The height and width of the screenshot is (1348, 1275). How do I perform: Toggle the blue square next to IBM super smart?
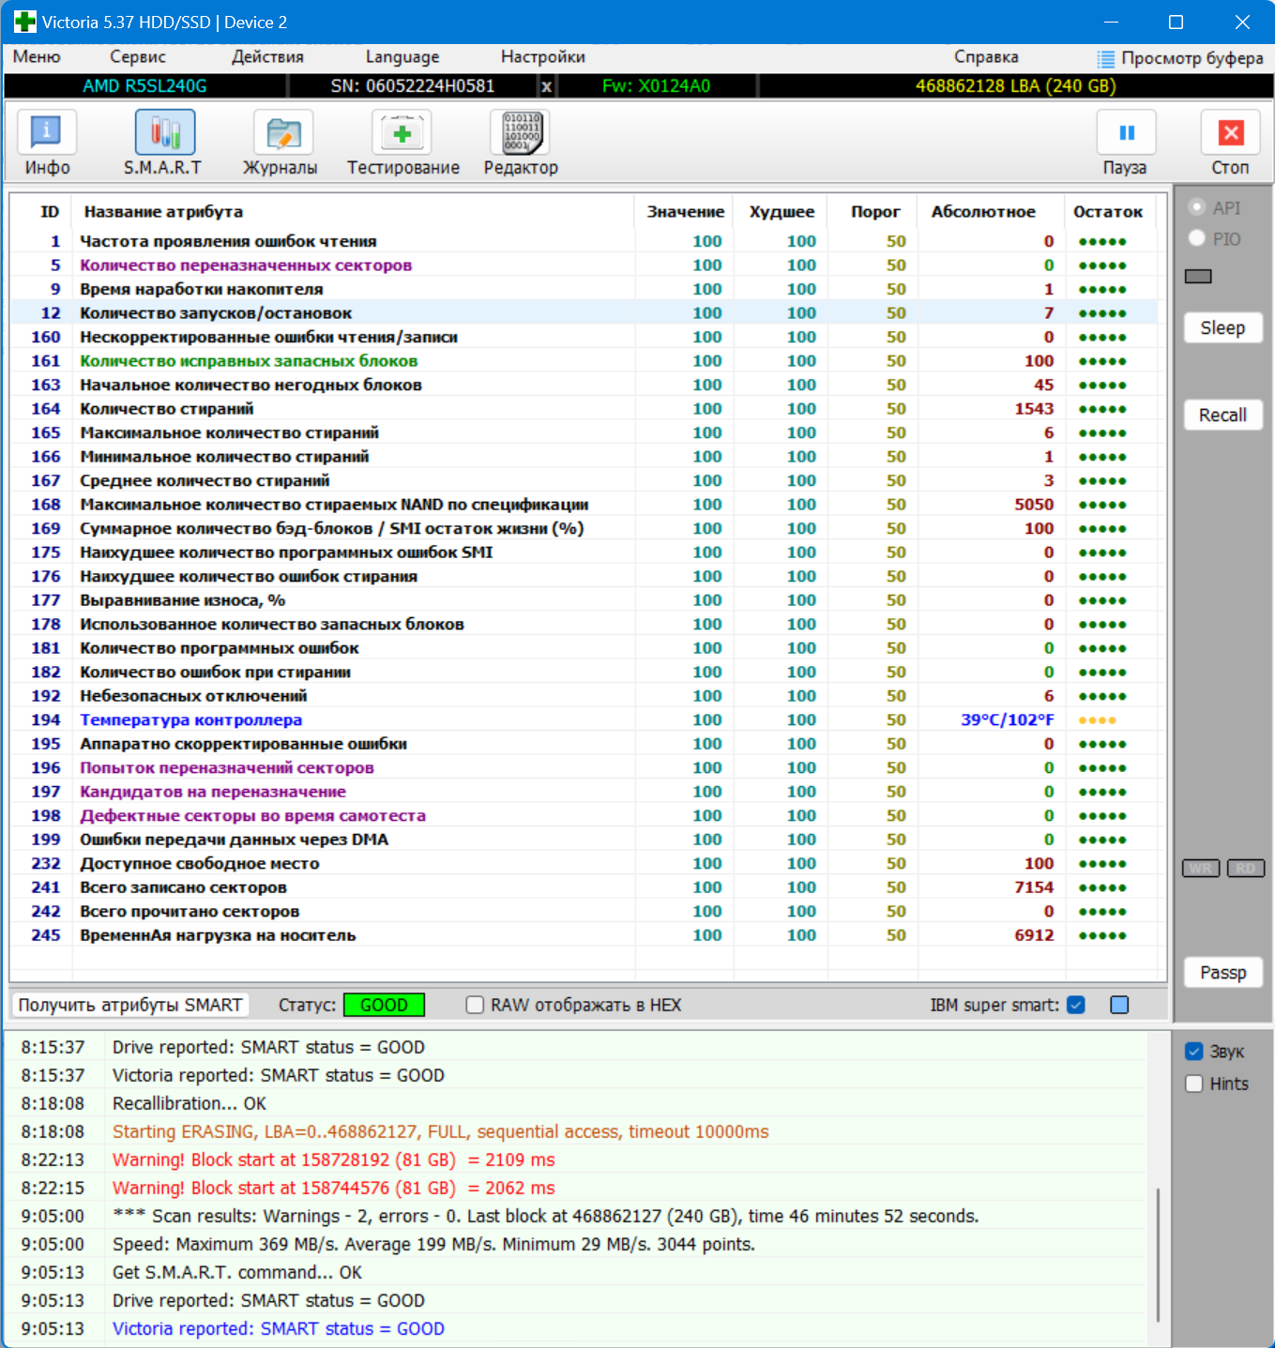(x=1119, y=1005)
